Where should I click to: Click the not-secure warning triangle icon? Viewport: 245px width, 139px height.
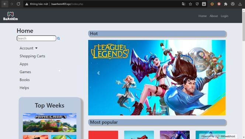(27, 4)
